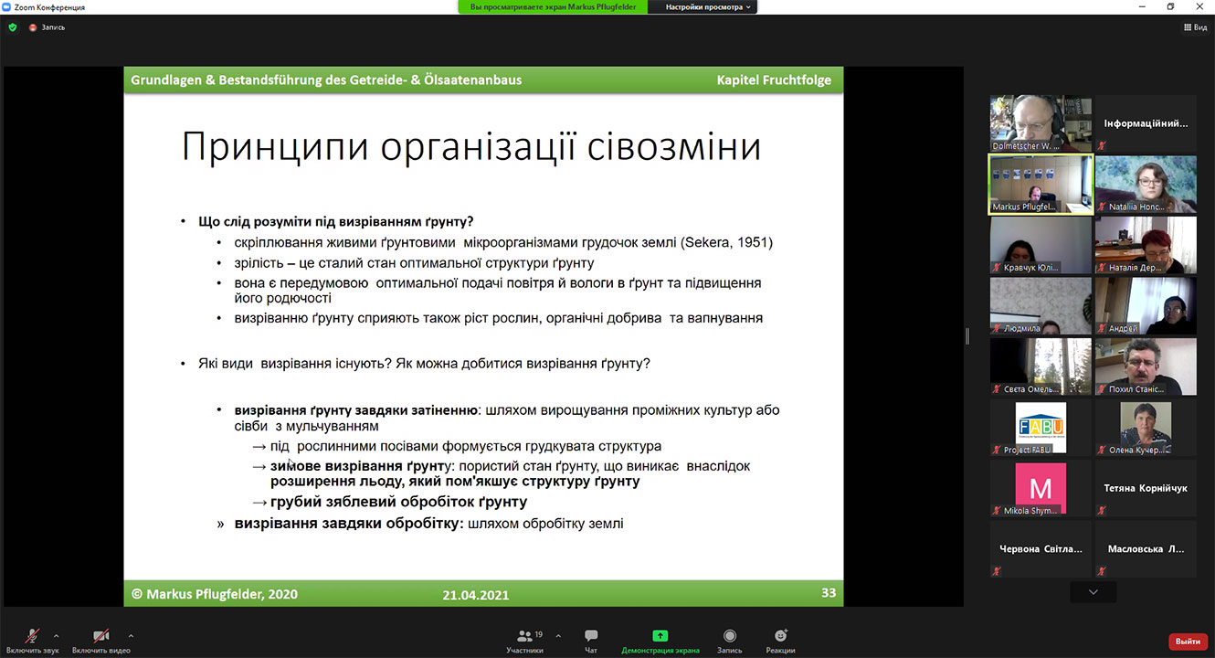Select Nataliia Honc... video thumbnail
The width and height of the screenshot is (1215, 658).
tap(1146, 185)
